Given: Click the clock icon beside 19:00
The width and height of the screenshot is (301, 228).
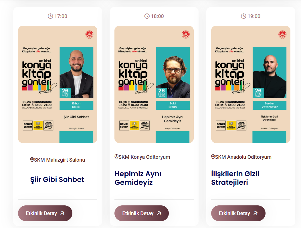Looking at the screenshot, I should coord(243,16).
